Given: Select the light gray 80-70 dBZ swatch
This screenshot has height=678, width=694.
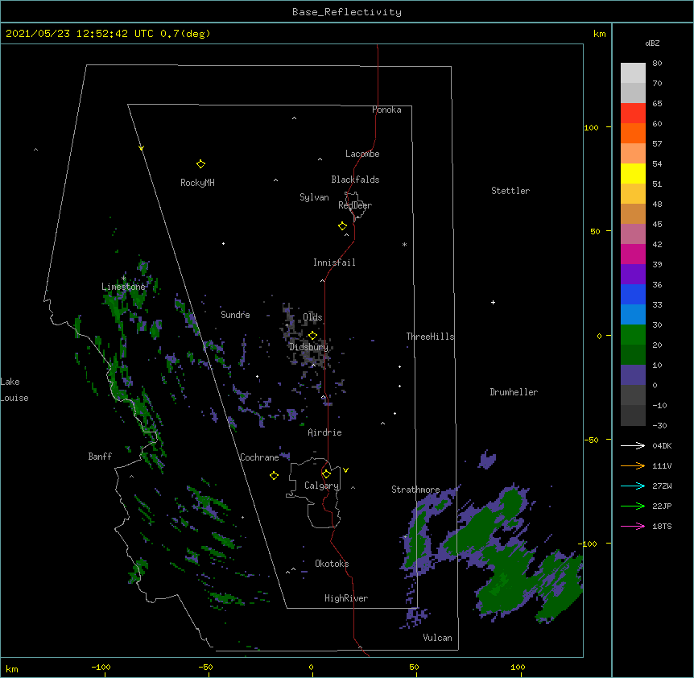Looking at the screenshot, I should (633, 73).
